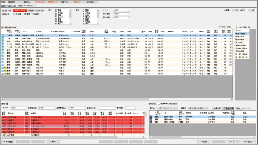Screen dimensions: 258x145
Task: Enable the ルートで絞り込む checkbox
Action: coord(236,27)
